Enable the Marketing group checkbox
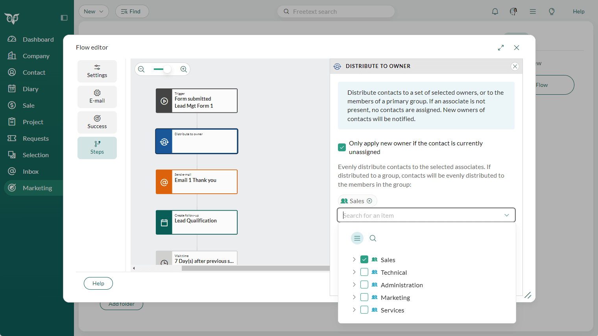Screen dimensions: 598x336 pyautogui.click(x=364, y=297)
